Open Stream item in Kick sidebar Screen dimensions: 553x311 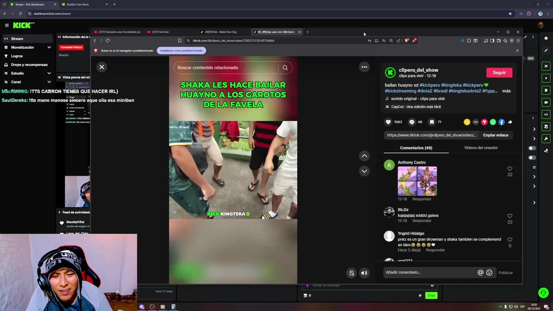tap(27, 39)
